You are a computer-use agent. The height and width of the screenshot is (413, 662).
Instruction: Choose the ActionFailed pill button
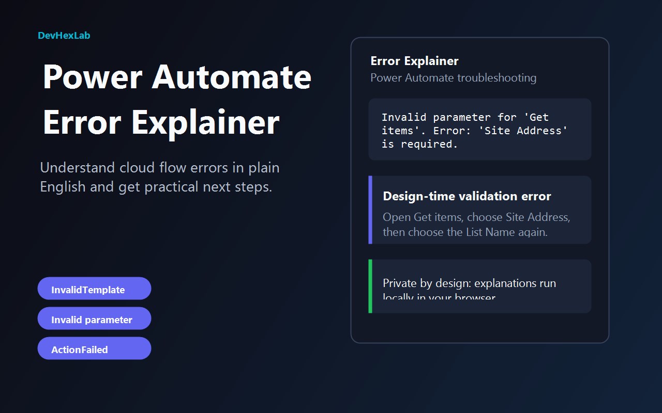point(94,348)
